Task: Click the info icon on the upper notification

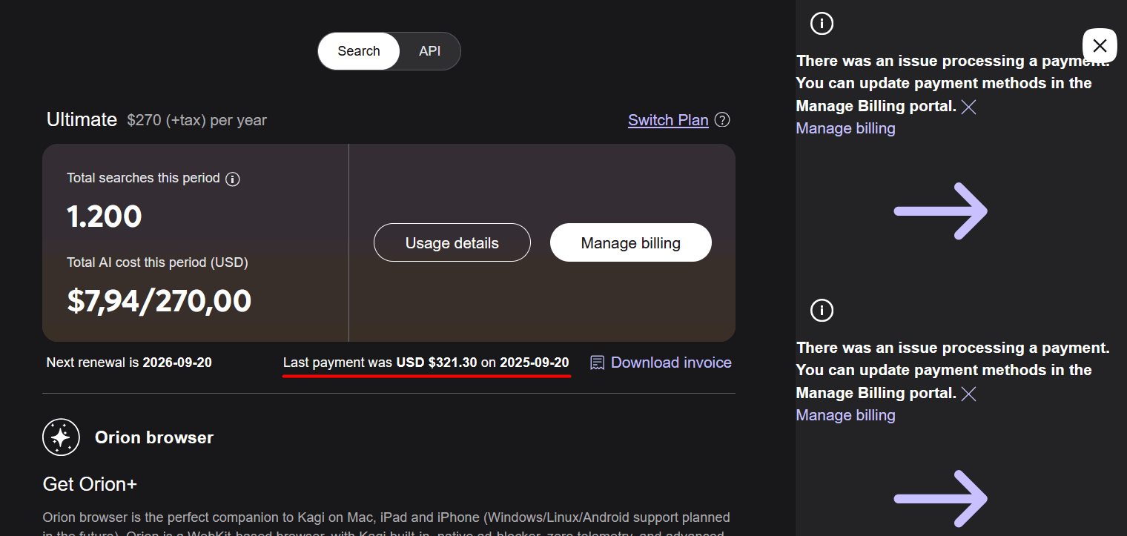Action: pyautogui.click(x=822, y=24)
